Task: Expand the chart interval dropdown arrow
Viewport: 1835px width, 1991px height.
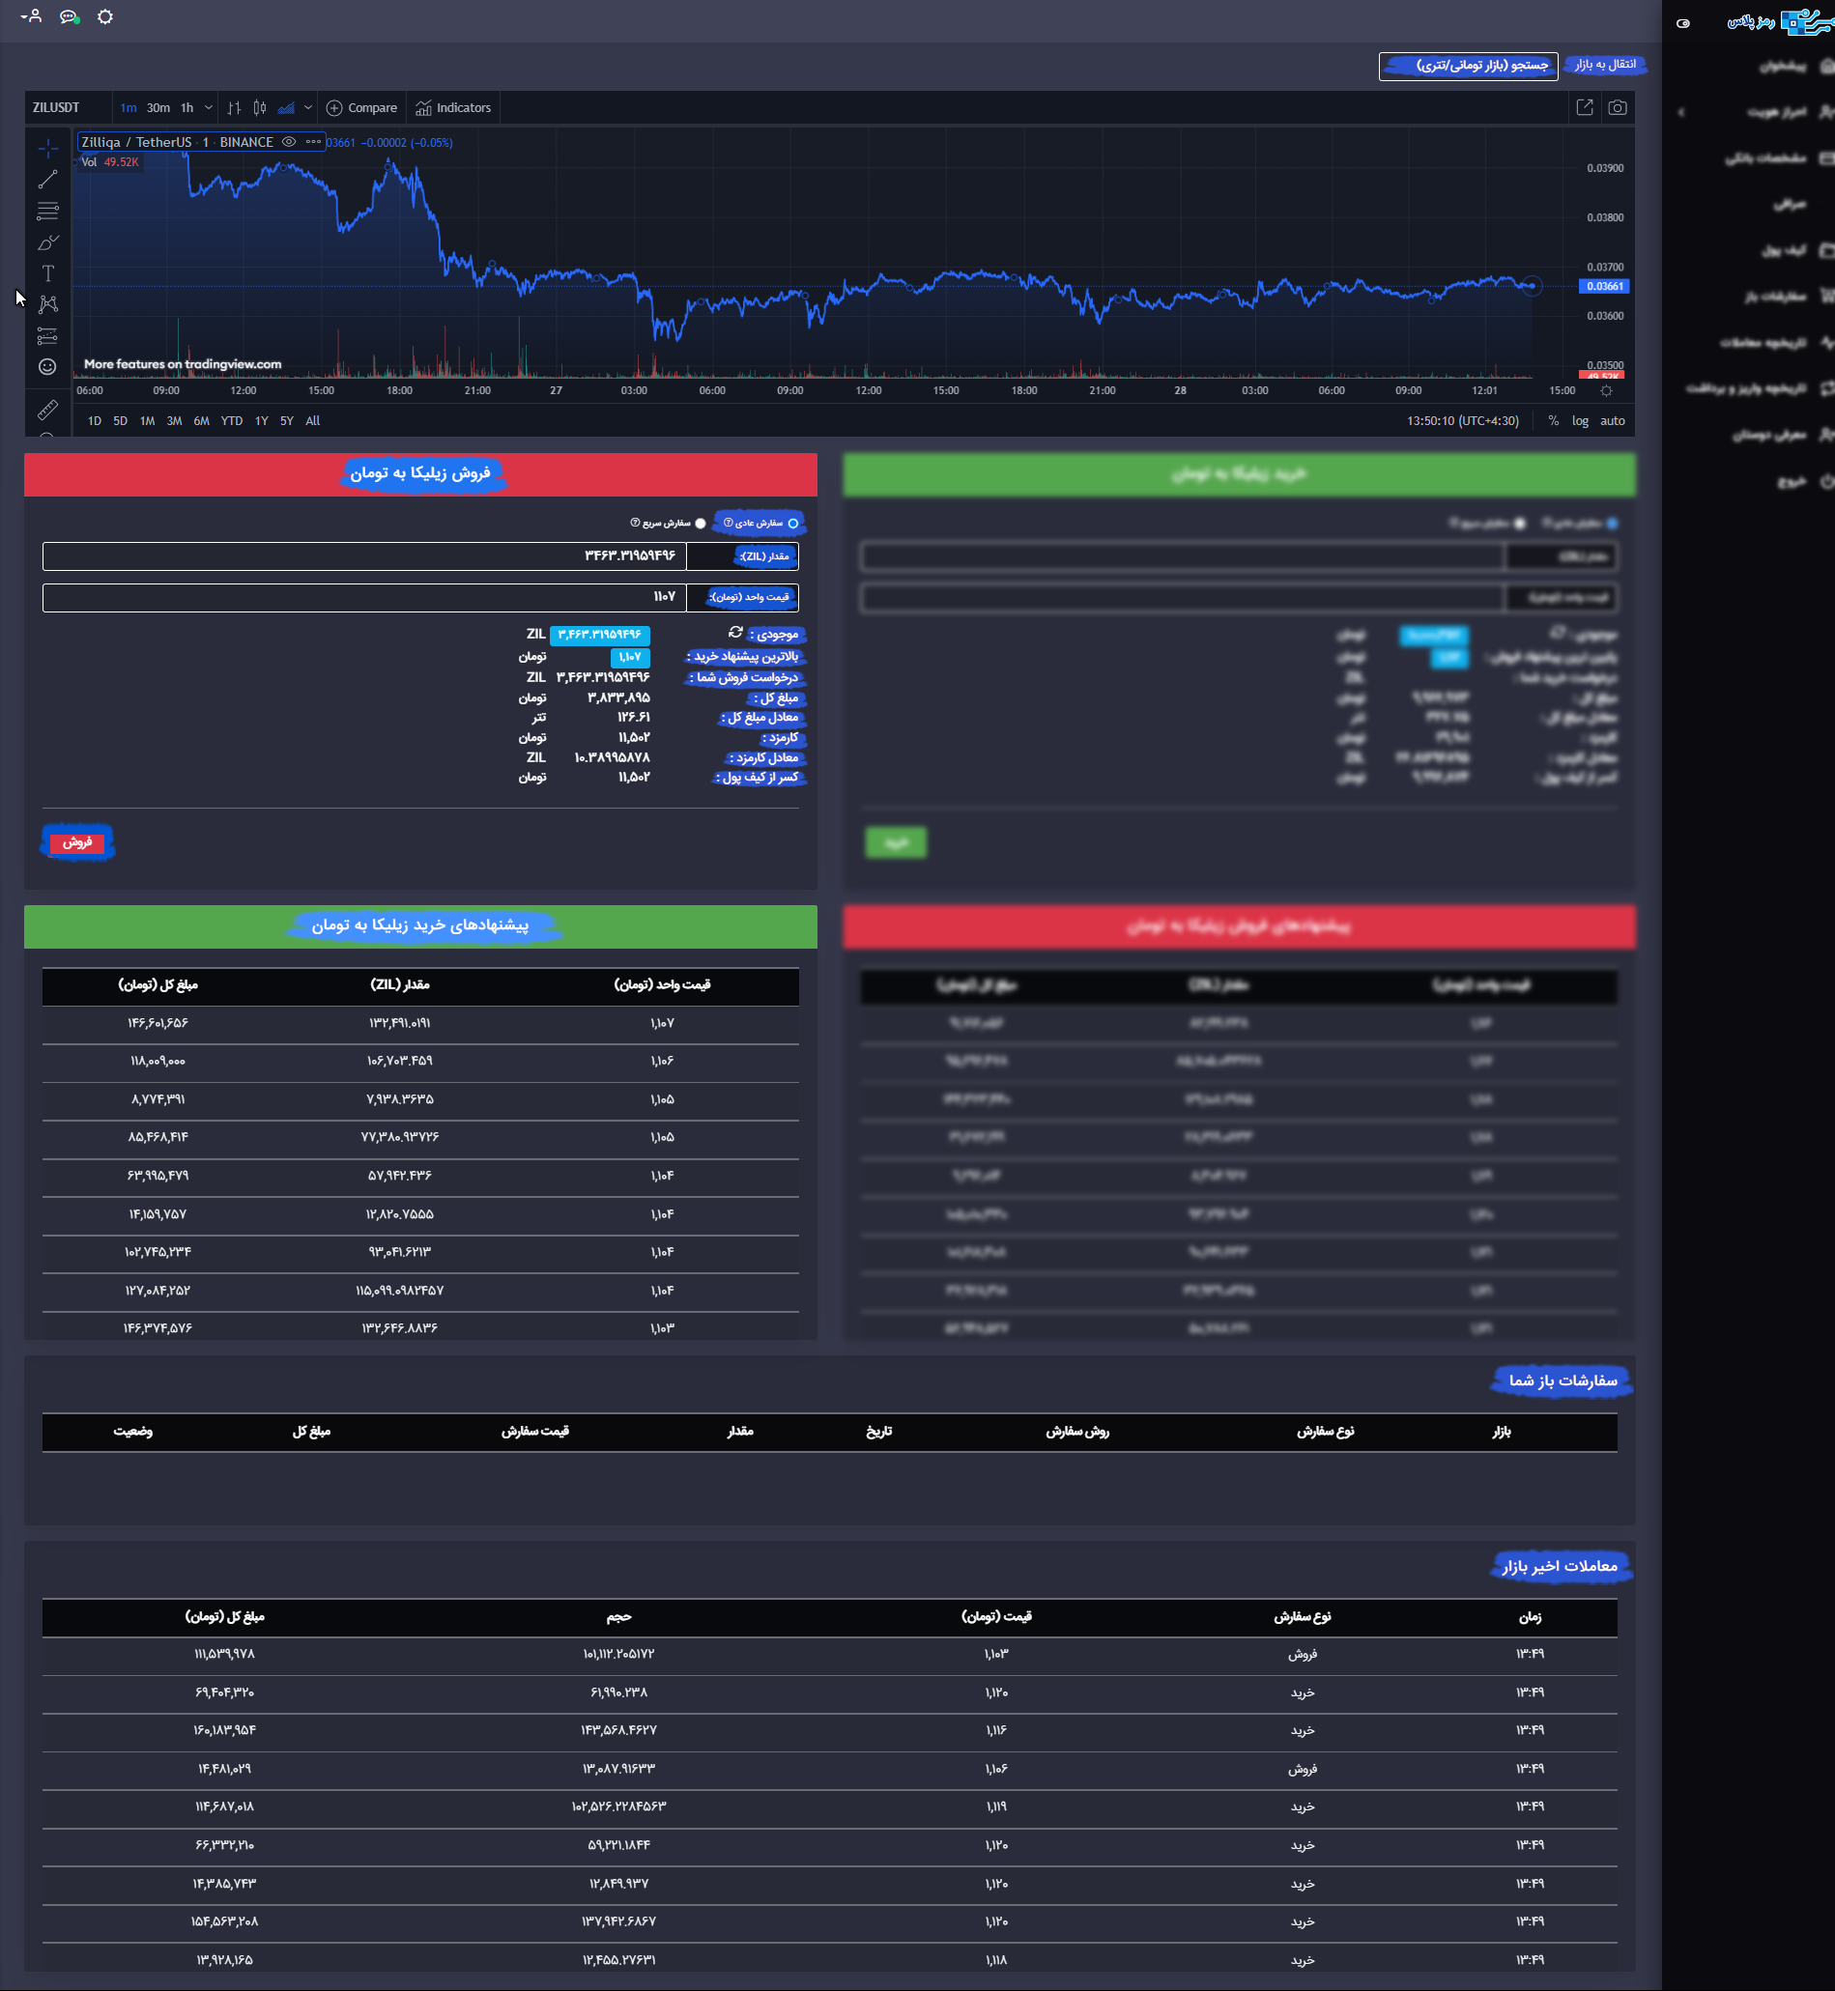Action: coord(209,107)
